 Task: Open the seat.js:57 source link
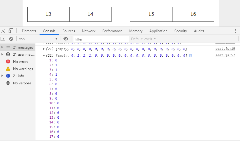tap(225, 55)
